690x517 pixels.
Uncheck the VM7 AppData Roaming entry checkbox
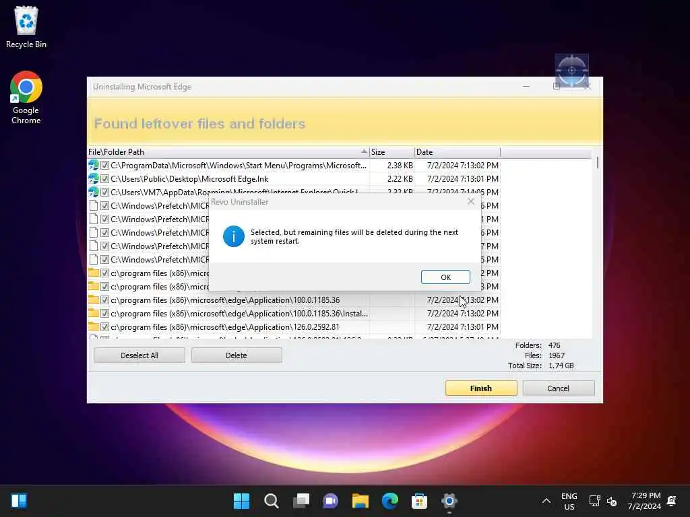[104, 192]
